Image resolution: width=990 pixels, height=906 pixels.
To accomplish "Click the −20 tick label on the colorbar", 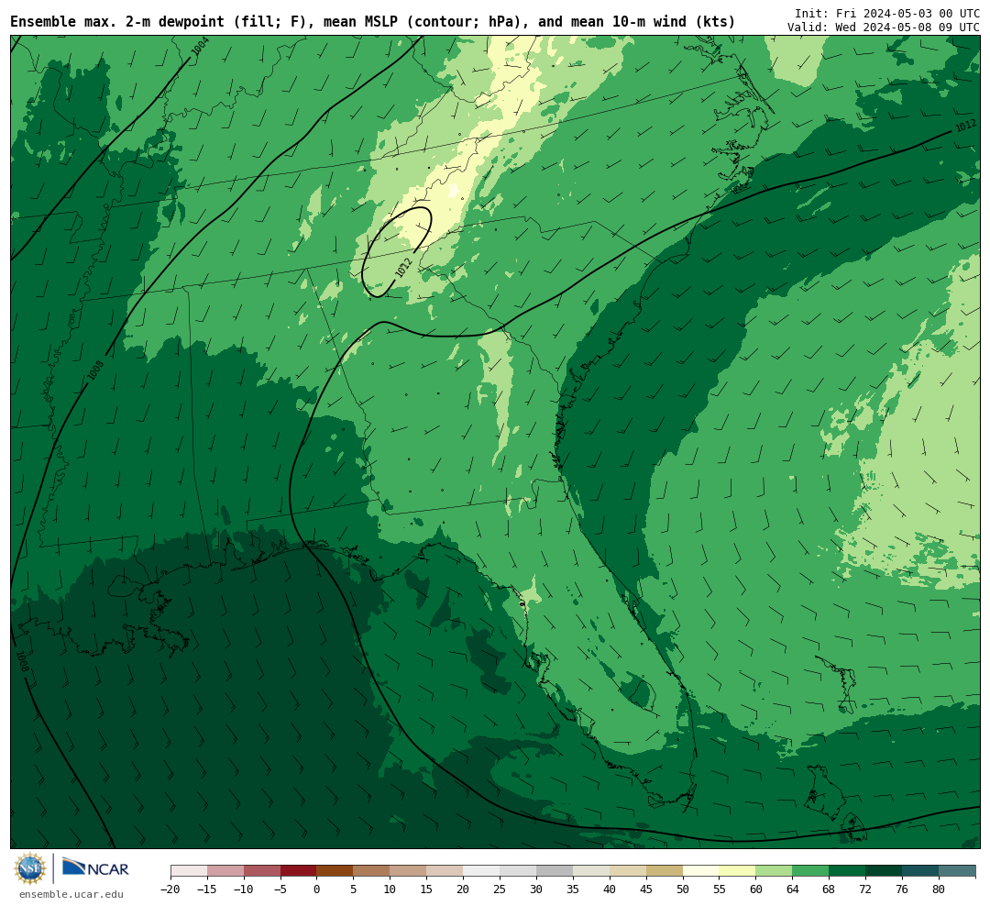I will (x=170, y=889).
